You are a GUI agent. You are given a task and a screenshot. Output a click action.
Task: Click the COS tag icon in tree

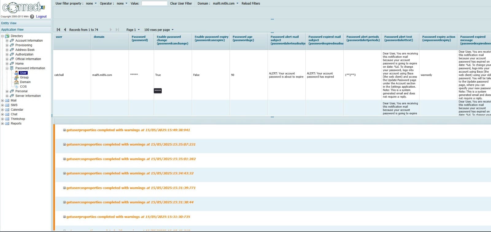tap(17, 87)
